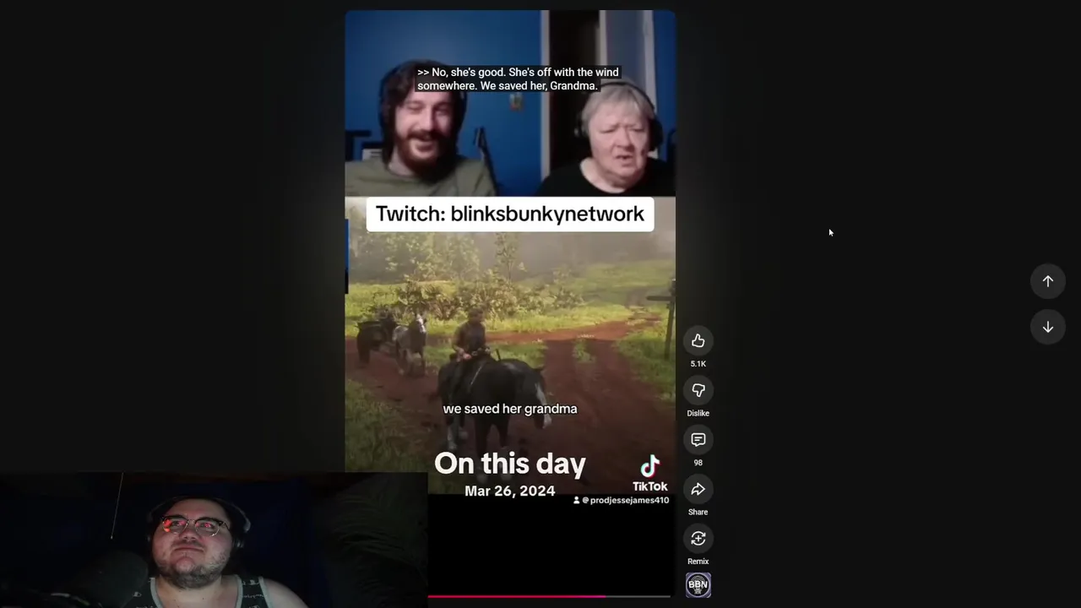Click the 'we saved her grandma' subtitle
Viewport: 1081px width, 608px height.
[510, 409]
